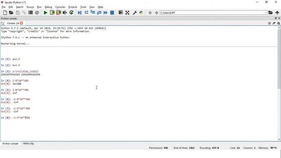Image resolution: width=281 pixels, height=158 pixels.
Task: Maximize the current pane icon
Action: (121, 13)
